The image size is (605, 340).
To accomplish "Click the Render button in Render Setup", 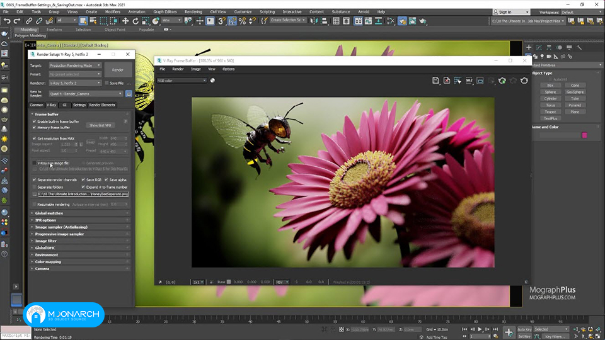I will click(118, 70).
